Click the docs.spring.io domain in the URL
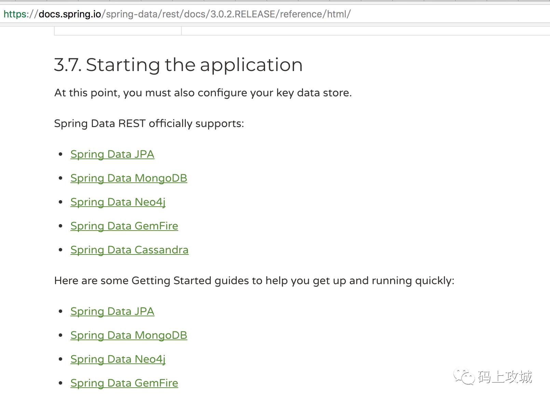This screenshot has height=401, width=550. click(x=70, y=14)
